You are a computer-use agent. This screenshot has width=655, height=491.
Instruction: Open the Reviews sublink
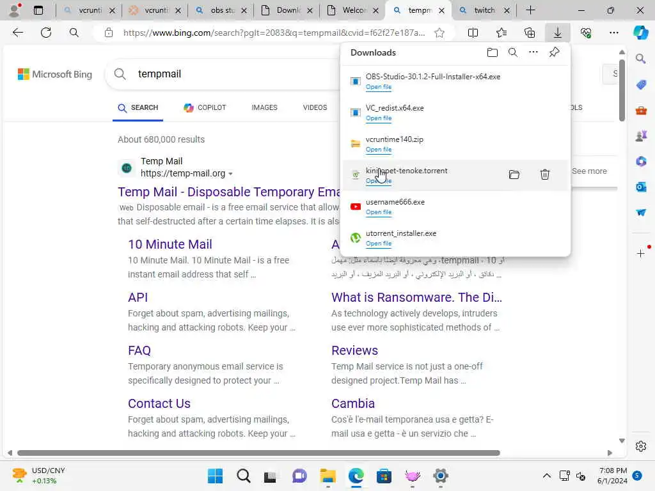point(354,350)
